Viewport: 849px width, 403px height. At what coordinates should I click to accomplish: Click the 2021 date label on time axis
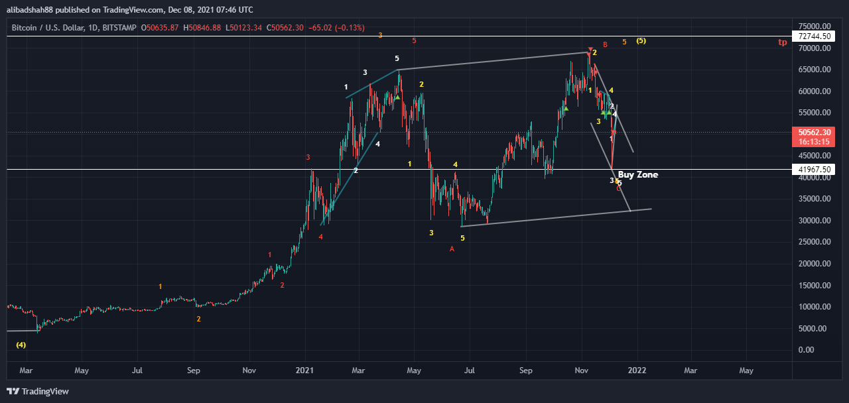pyautogui.click(x=304, y=369)
